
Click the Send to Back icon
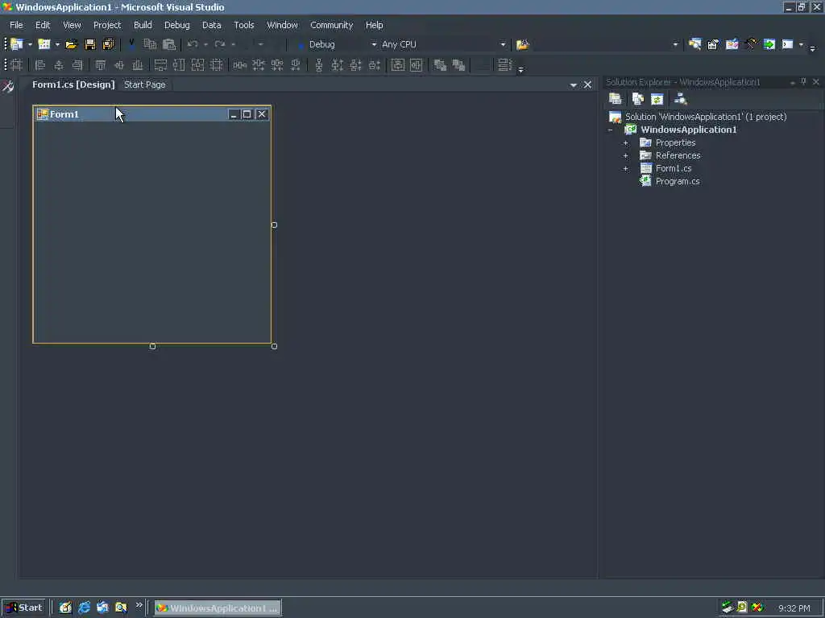pyautogui.click(x=458, y=65)
